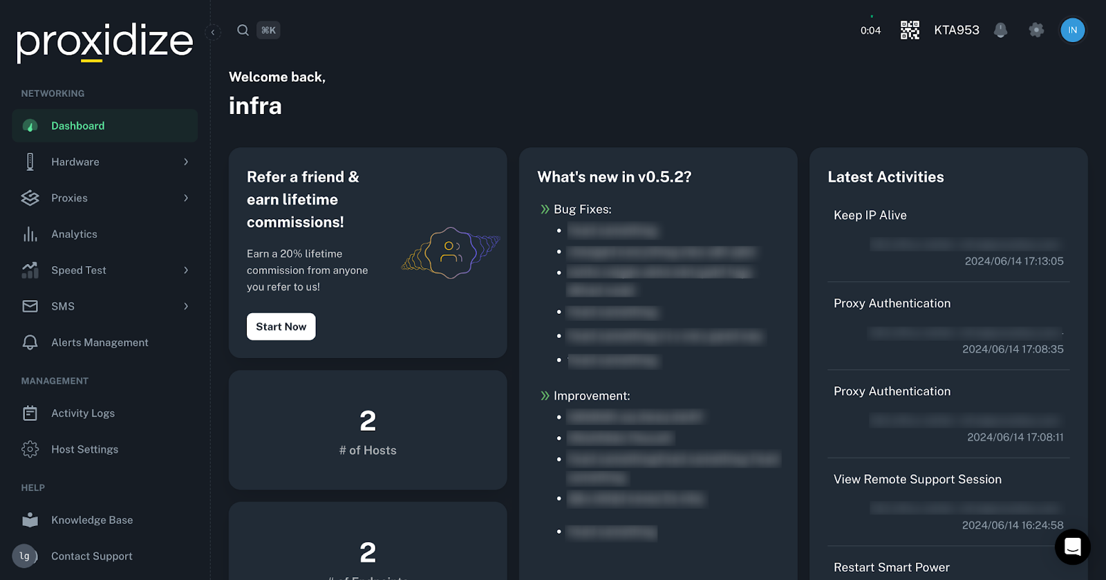This screenshot has width=1106, height=580.
Task: Click the 2024/06/14 17:13:05 timestamp
Action: [1014, 261]
